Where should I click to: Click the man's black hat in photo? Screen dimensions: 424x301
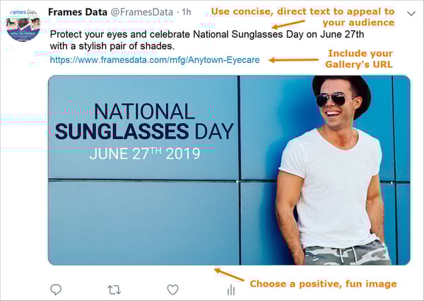[342, 92]
